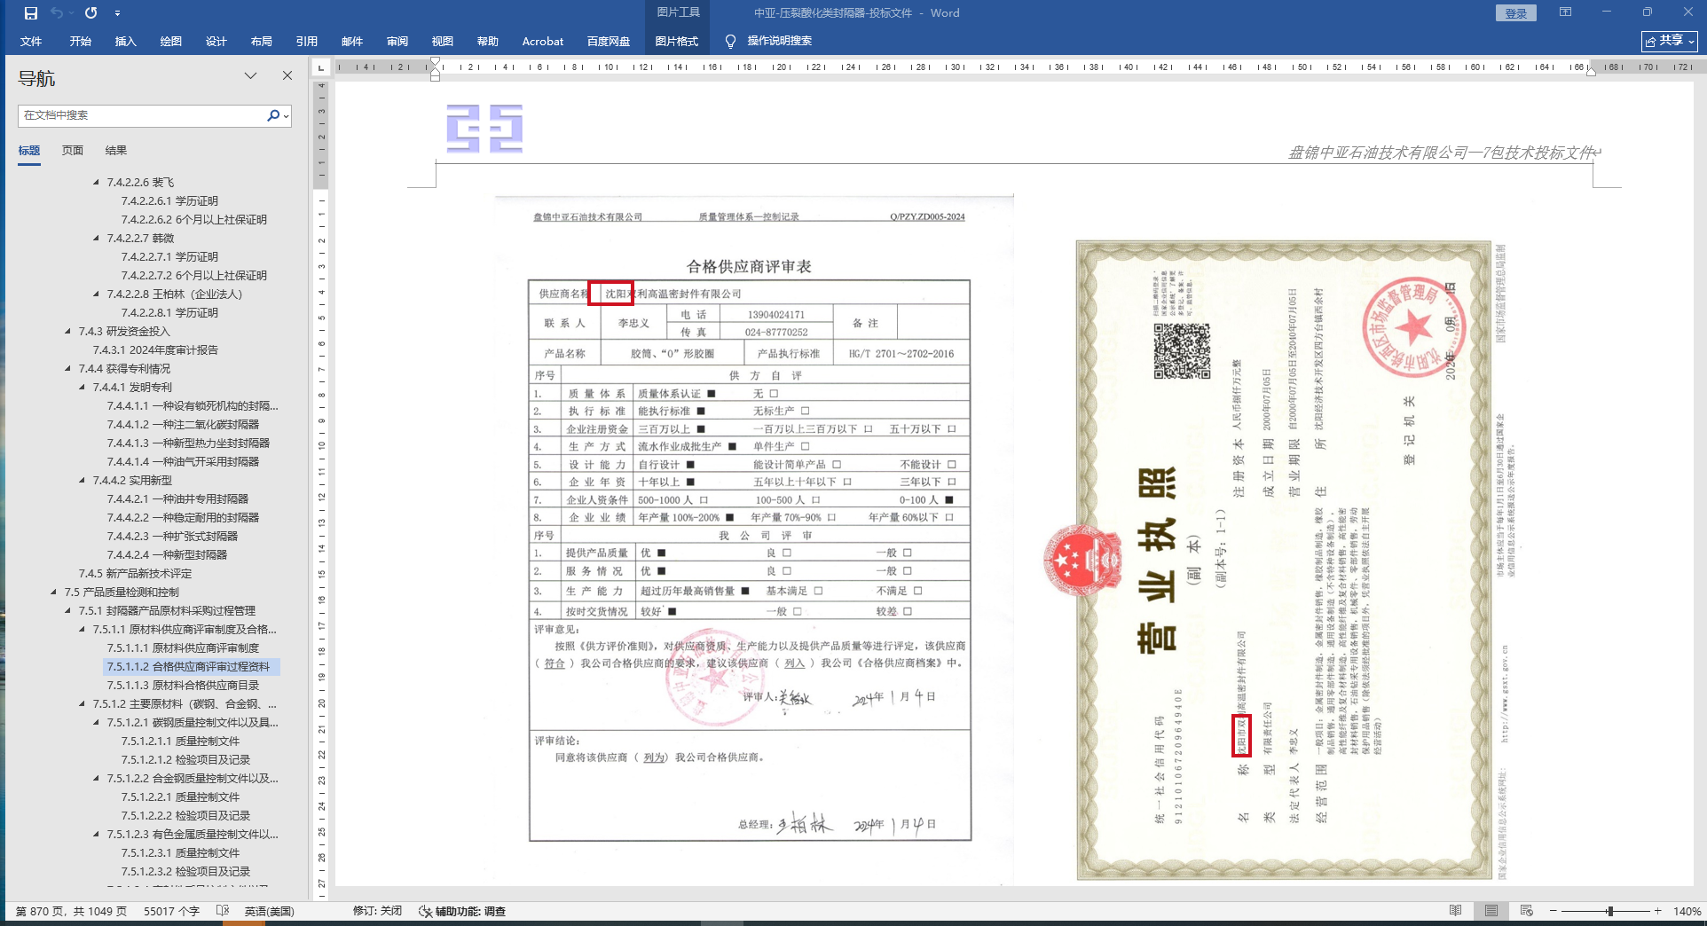Click the lightbulb tell-me icon
Image resolution: width=1707 pixels, height=926 pixels.
(x=730, y=42)
